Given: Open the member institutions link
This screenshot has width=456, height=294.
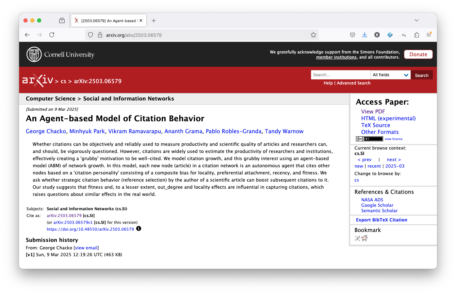Looking at the screenshot, I should [x=336, y=57].
